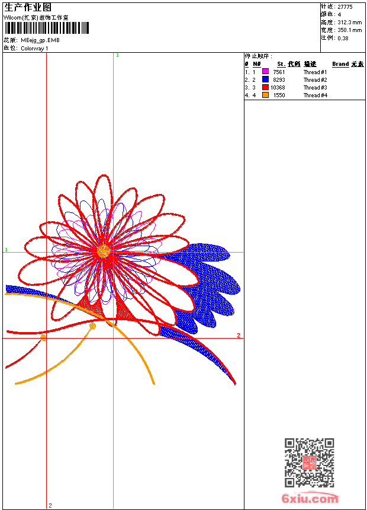Click the green marker 1 at top guideline
The image size is (367, 510).
pos(117,55)
